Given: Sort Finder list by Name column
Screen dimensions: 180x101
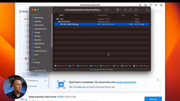Looking at the screenshot, I should [61, 15].
